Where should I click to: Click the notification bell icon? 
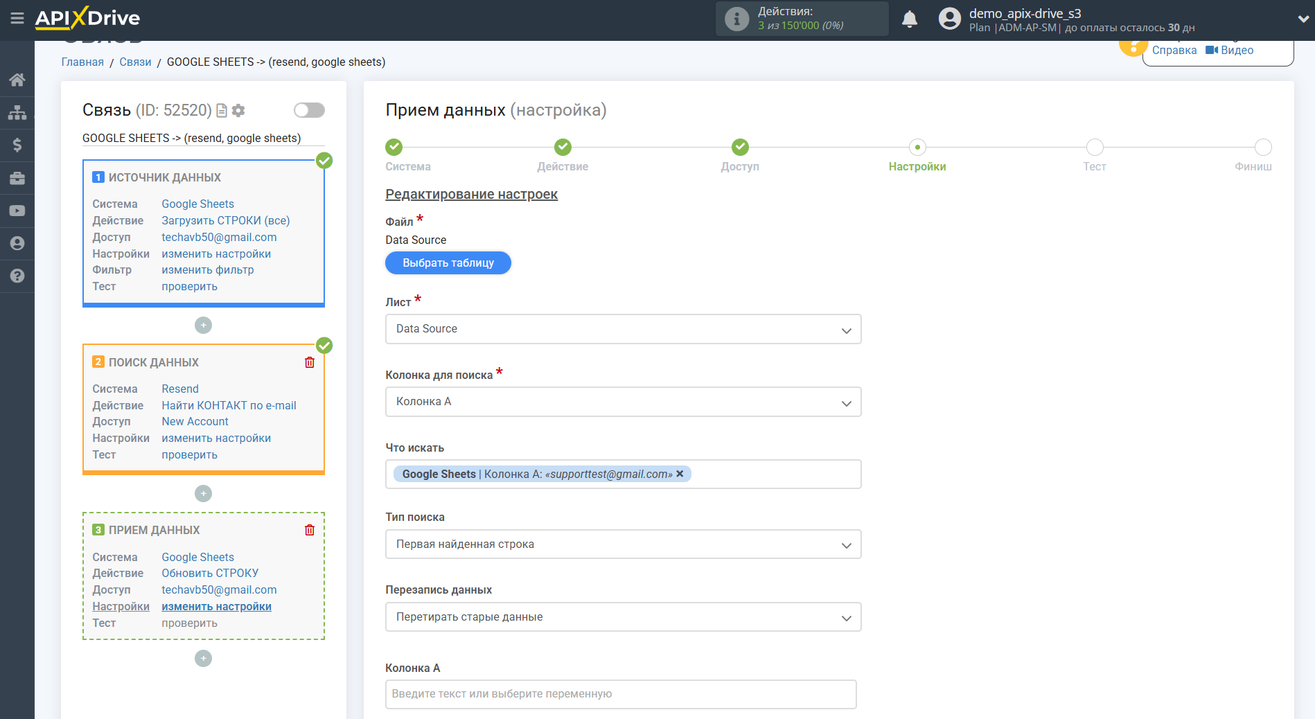click(x=909, y=19)
